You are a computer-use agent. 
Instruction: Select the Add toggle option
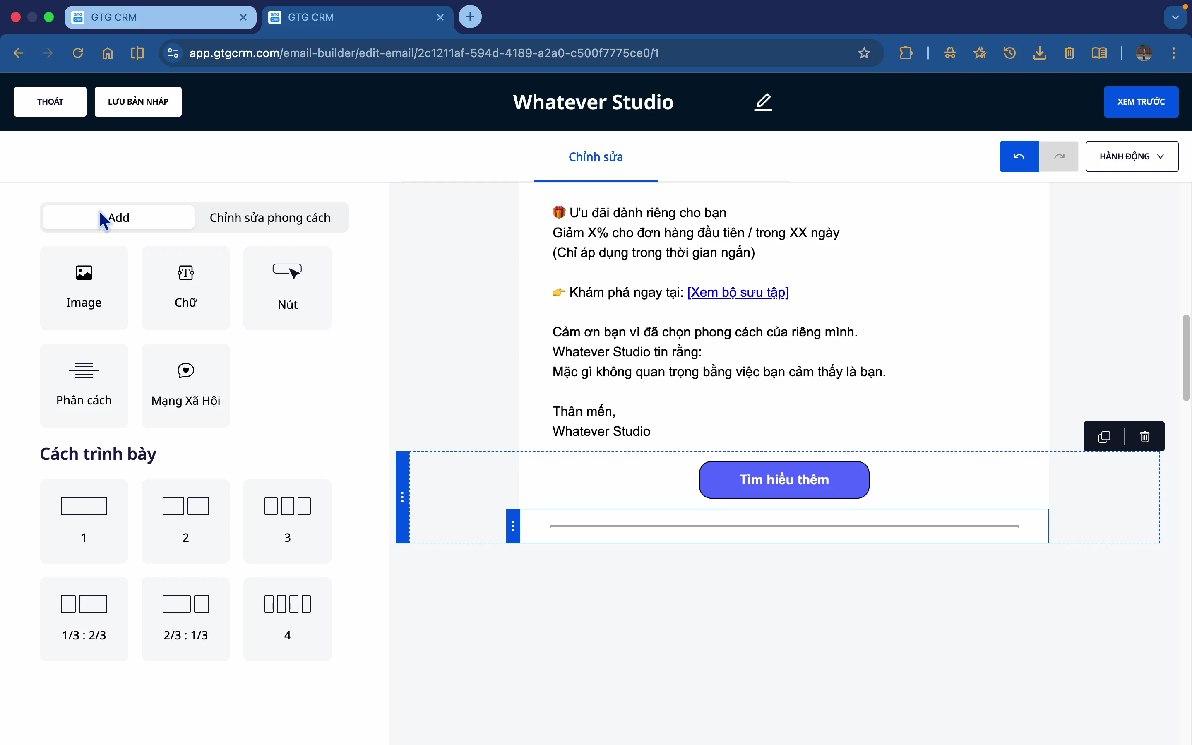click(x=119, y=217)
